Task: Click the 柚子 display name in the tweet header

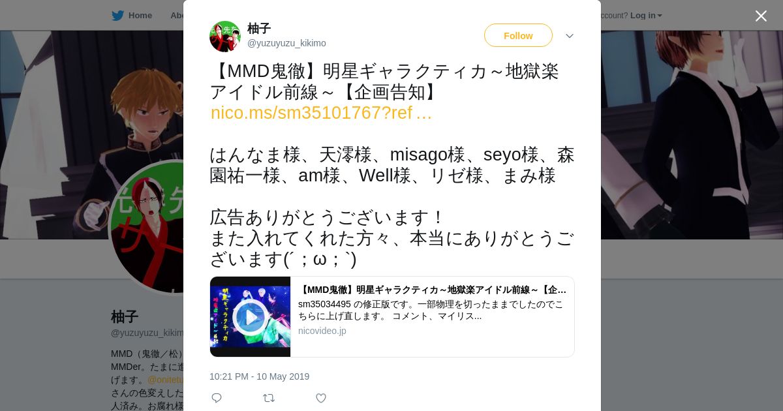Action: click(x=259, y=28)
